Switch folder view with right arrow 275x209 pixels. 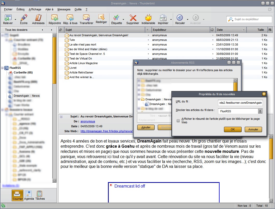point(52,30)
